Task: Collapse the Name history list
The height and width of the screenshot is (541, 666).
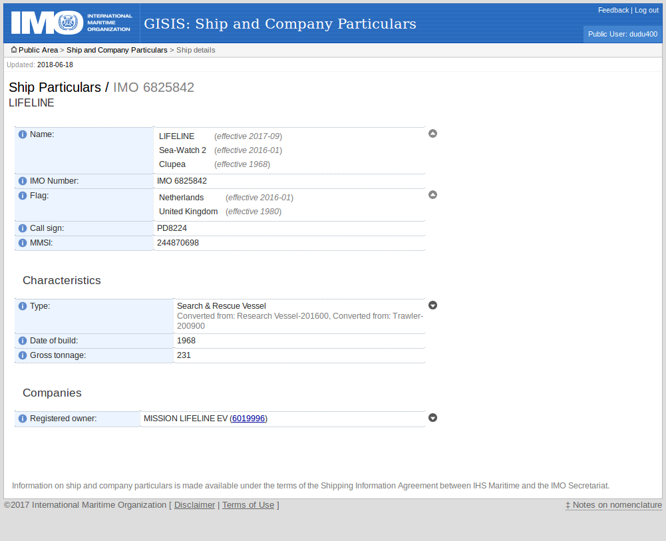Action: [432, 134]
